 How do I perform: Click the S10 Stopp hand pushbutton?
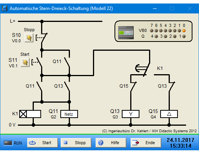point(29,38)
